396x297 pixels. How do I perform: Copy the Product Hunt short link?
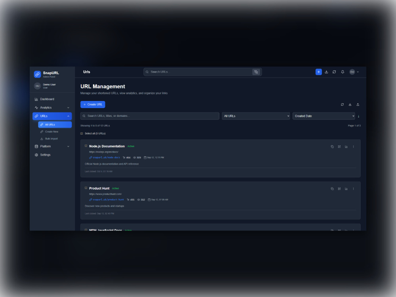[332, 189]
